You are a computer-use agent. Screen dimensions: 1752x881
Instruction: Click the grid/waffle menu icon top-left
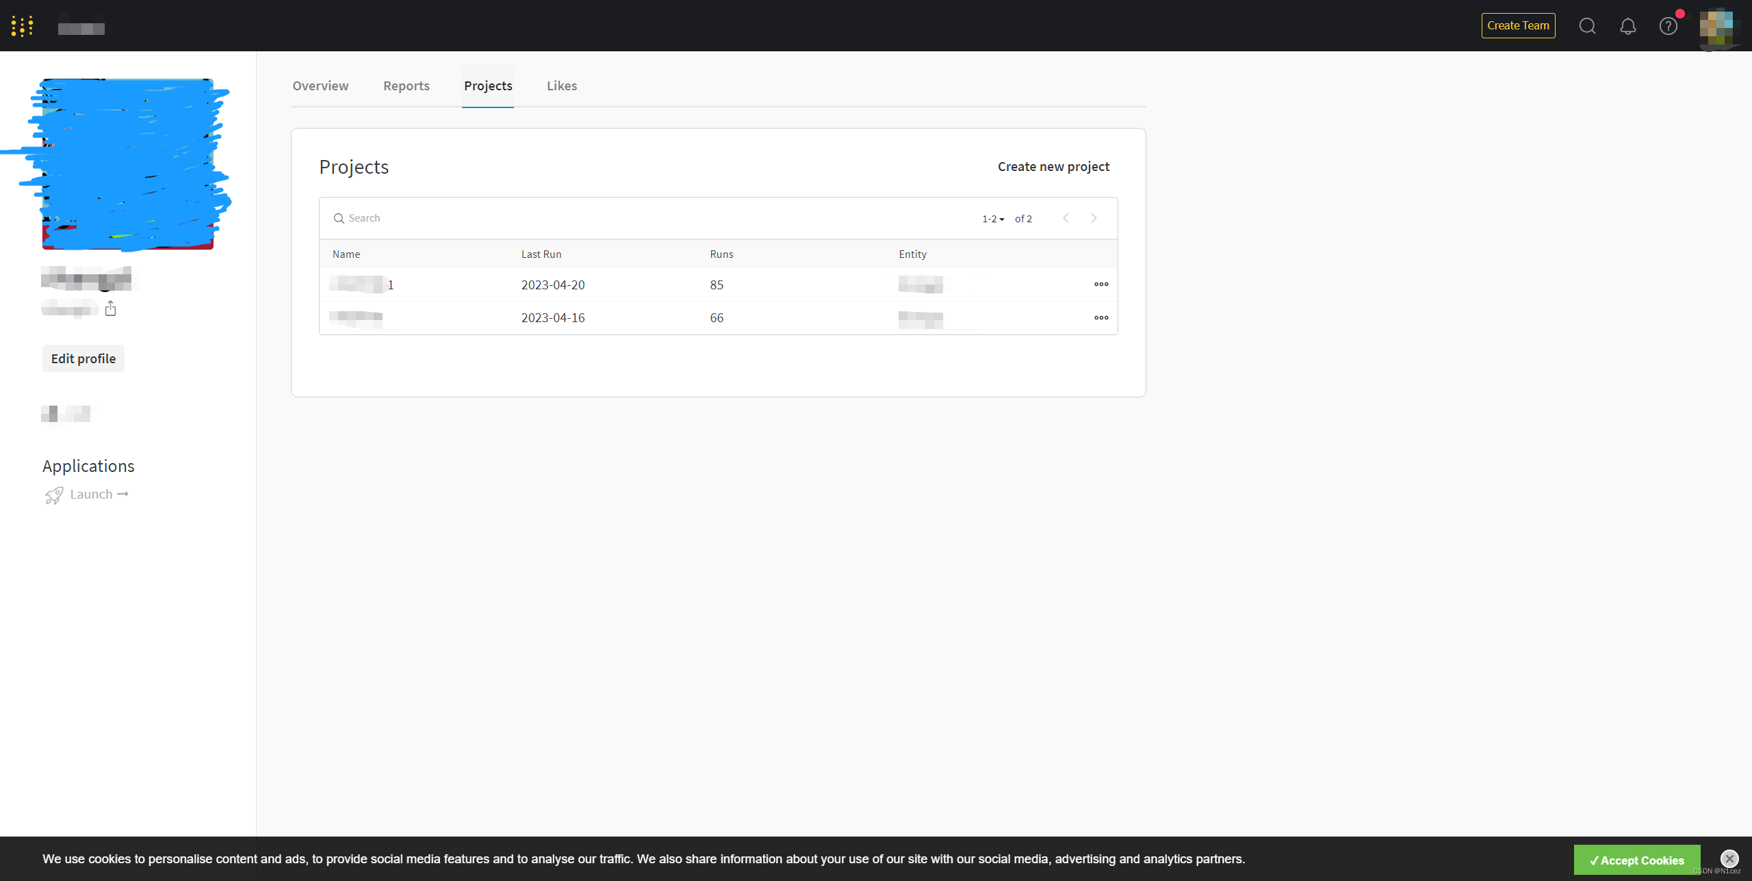tap(23, 25)
